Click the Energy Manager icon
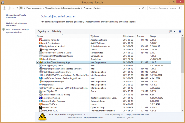The height and width of the screenshot is (123, 185). [x=41, y=49]
